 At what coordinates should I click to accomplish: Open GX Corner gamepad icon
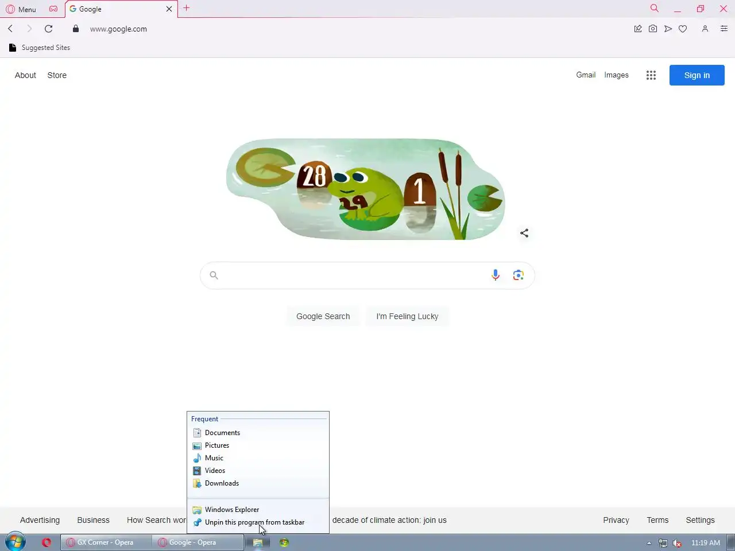[x=53, y=9]
